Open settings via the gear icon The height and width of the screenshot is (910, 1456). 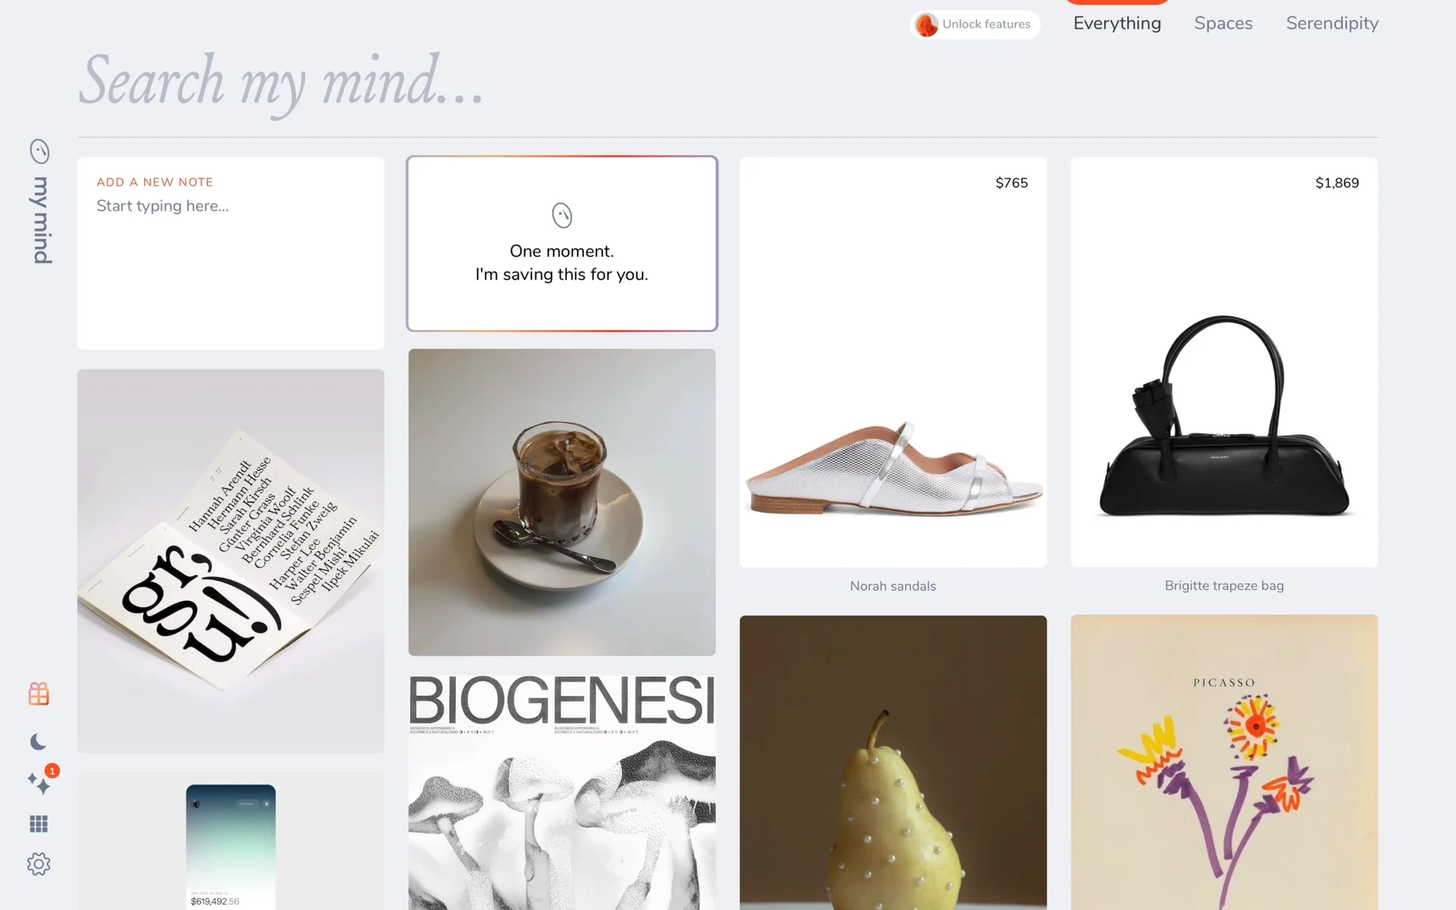(x=39, y=864)
